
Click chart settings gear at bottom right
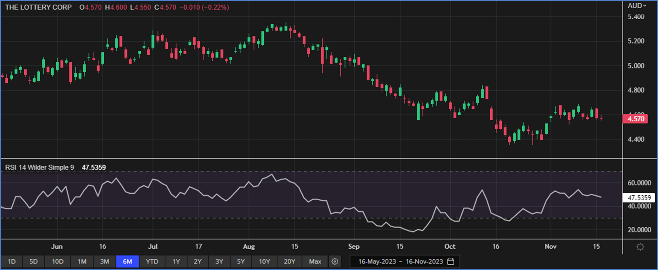click(x=640, y=247)
